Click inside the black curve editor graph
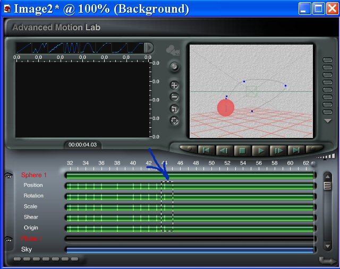 pos(82,100)
